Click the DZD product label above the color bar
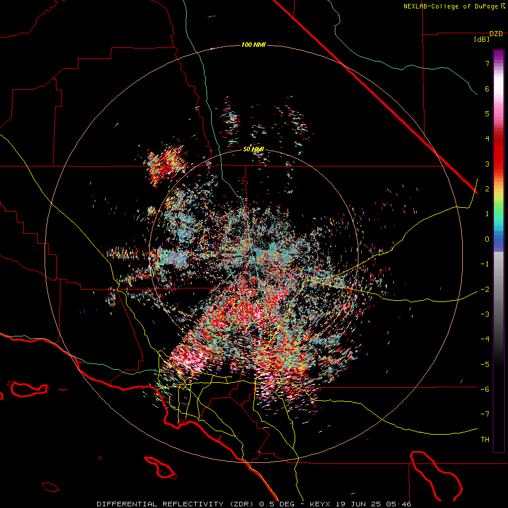The height and width of the screenshot is (508, 508). [496, 34]
